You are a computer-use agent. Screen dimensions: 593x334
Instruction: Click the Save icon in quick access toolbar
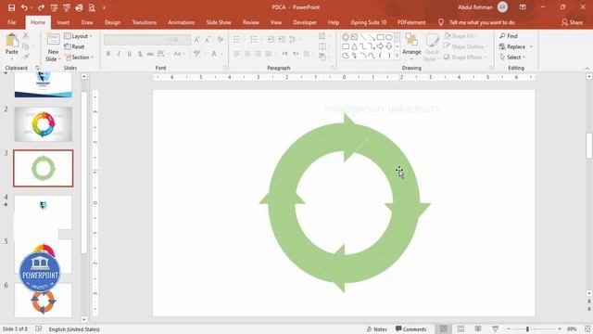pos(12,7)
